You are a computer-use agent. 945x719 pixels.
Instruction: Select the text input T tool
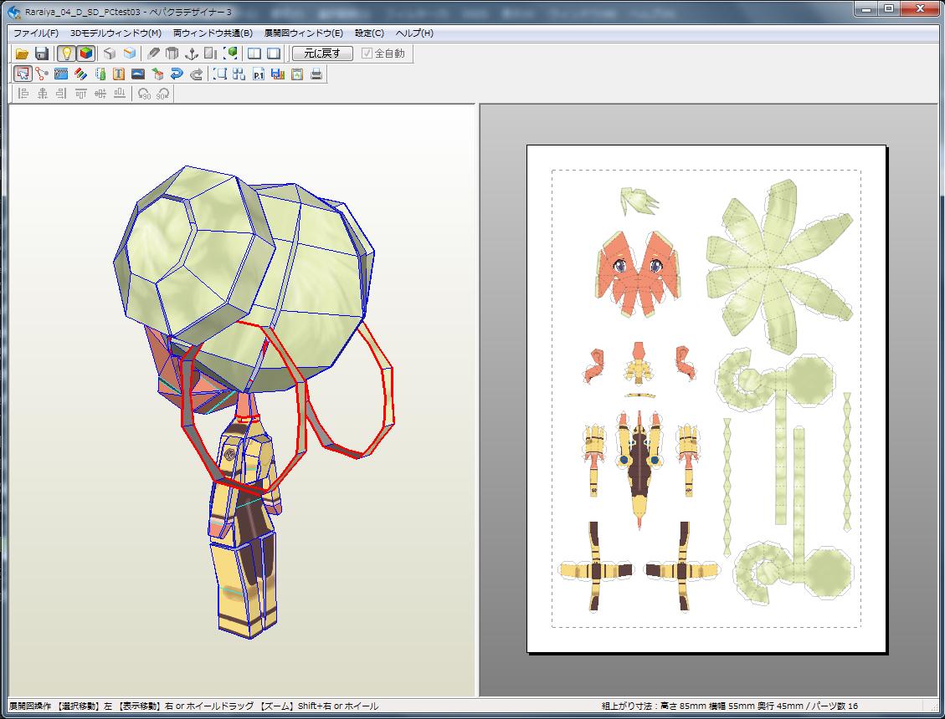point(119,74)
